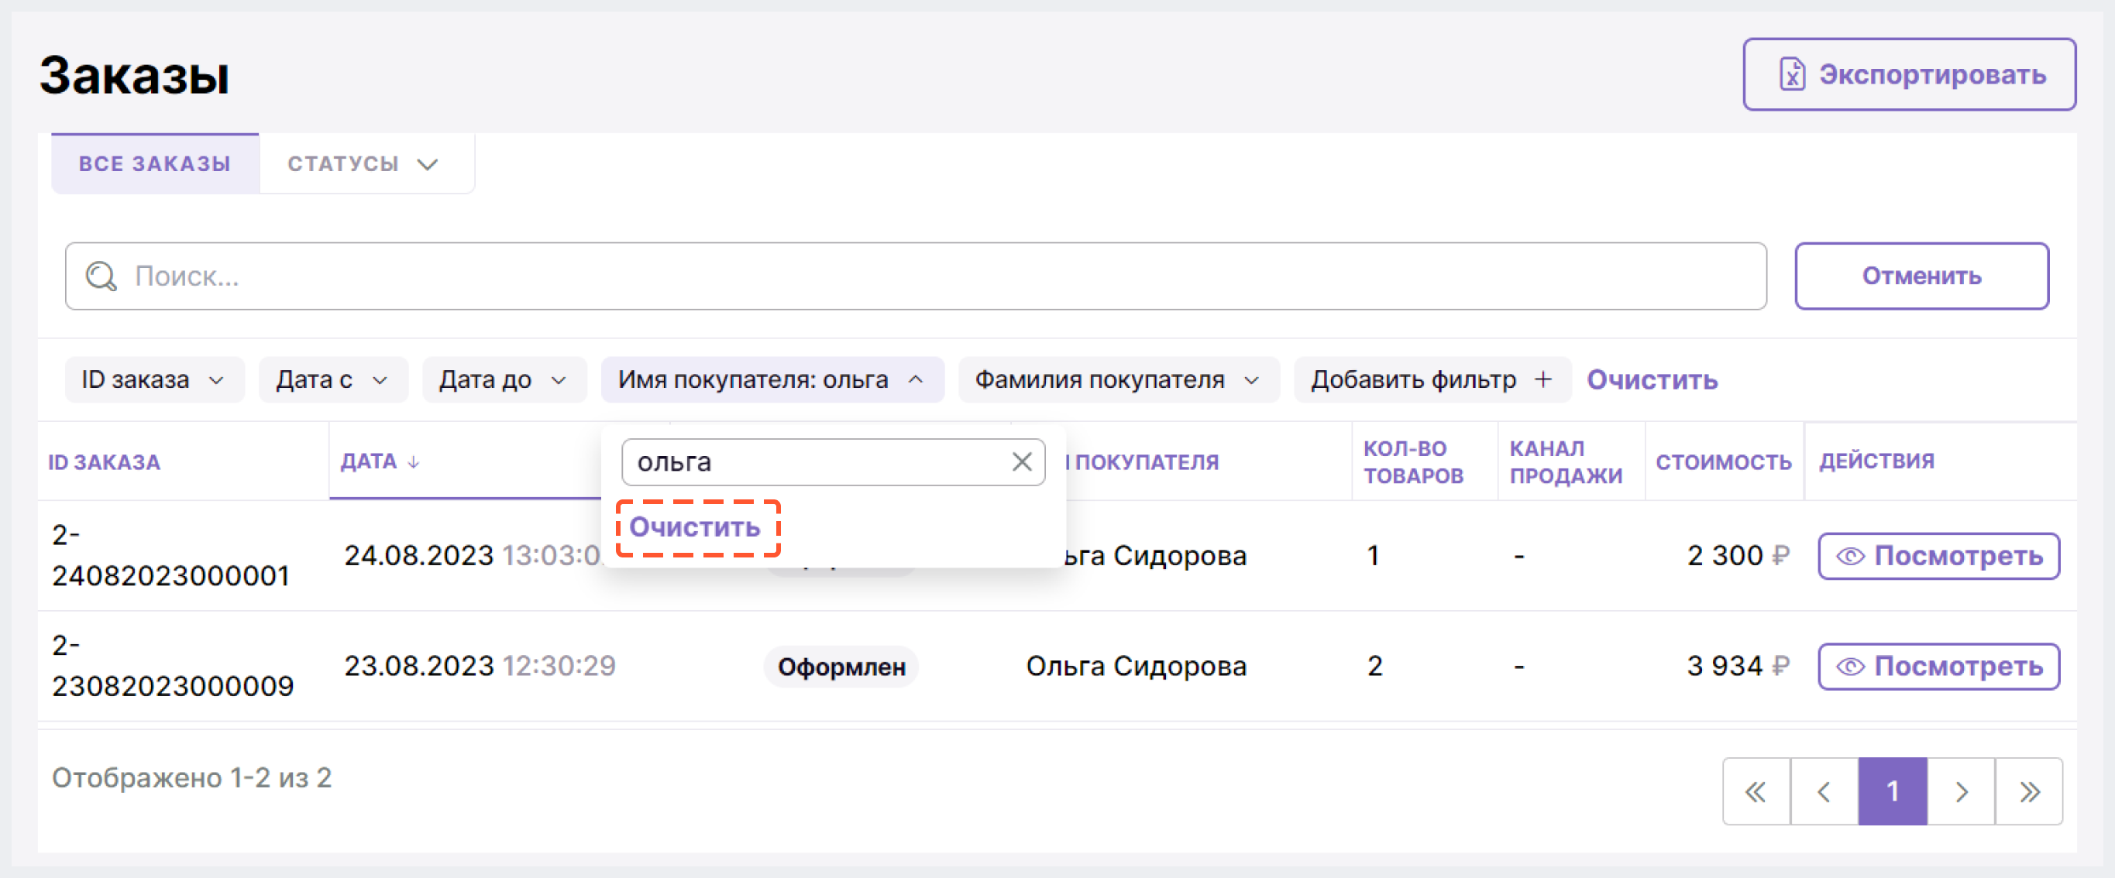
Task: Go to the first page with double-left arrows
Action: click(1756, 792)
